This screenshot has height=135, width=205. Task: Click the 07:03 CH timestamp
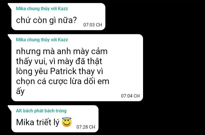[93, 25]
